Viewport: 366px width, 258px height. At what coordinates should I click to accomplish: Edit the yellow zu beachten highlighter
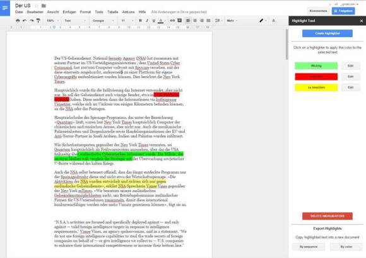[350, 87]
